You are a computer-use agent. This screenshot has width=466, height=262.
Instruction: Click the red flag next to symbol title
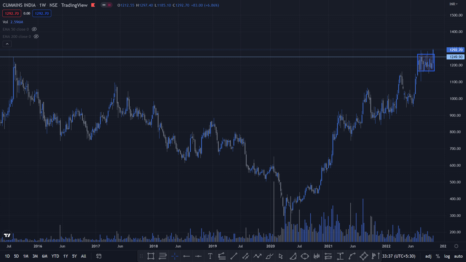(x=93, y=4)
